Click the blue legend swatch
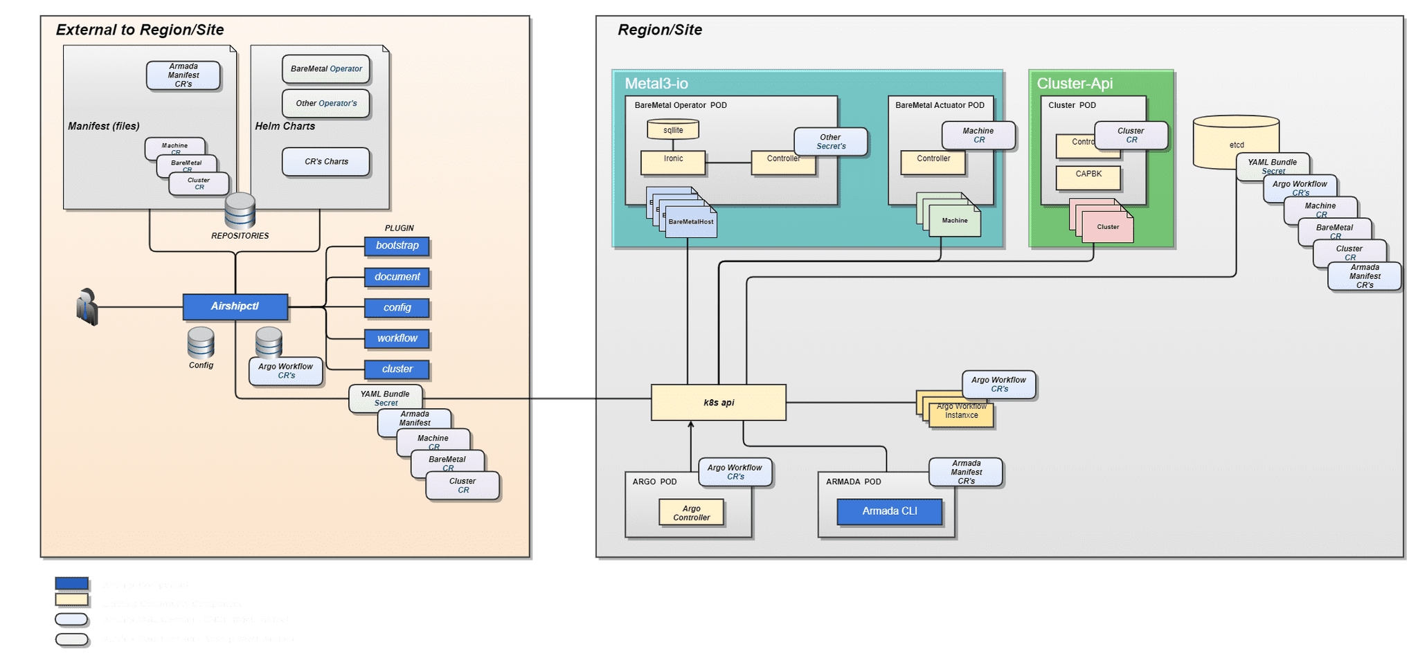1418x658 pixels. tap(72, 583)
